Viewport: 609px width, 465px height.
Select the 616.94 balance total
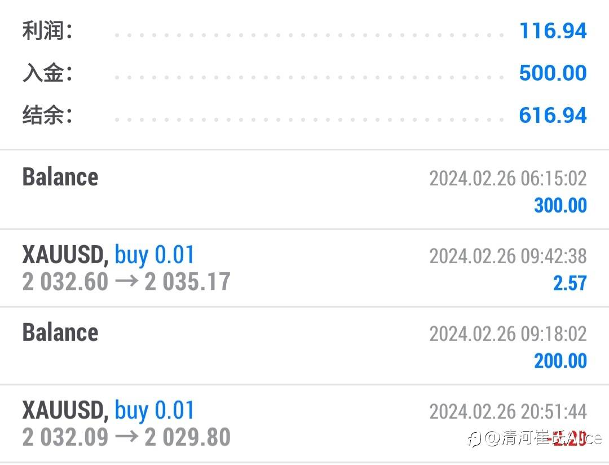[x=553, y=116]
